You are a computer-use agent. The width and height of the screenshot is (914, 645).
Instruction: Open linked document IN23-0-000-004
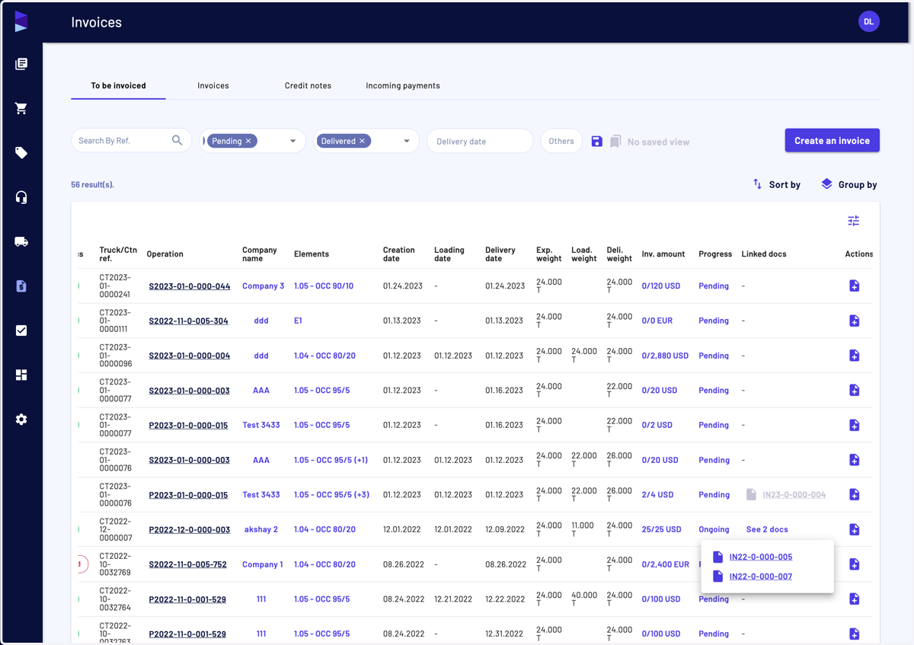pos(794,495)
